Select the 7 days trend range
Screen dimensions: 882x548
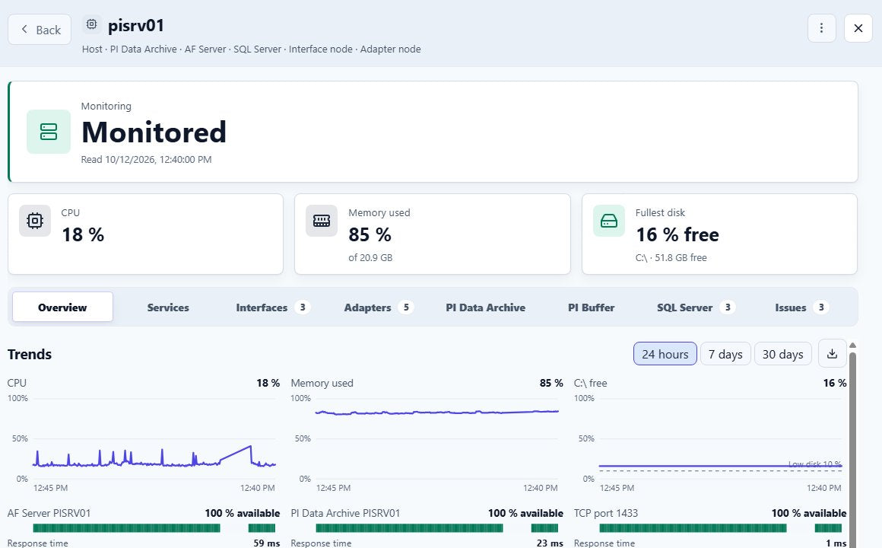click(x=725, y=354)
